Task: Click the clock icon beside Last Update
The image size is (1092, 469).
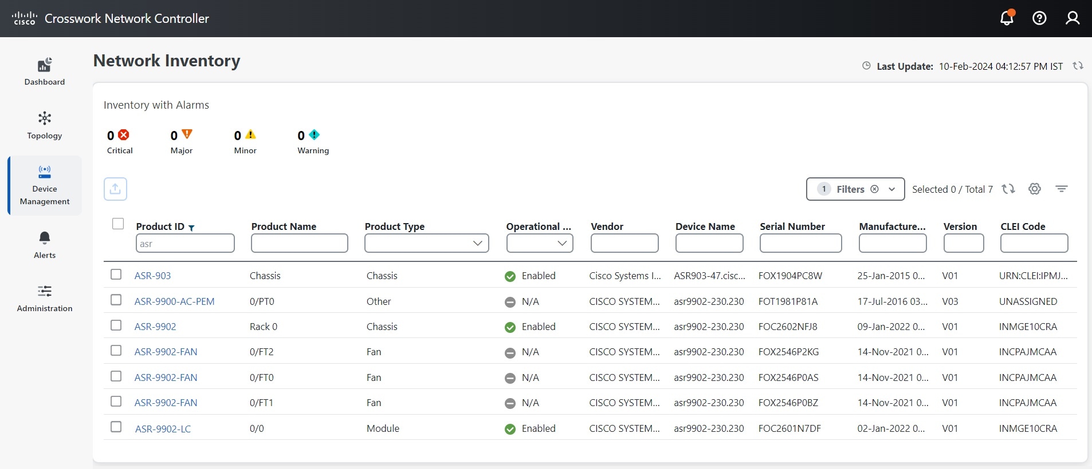Action: point(866,66)
